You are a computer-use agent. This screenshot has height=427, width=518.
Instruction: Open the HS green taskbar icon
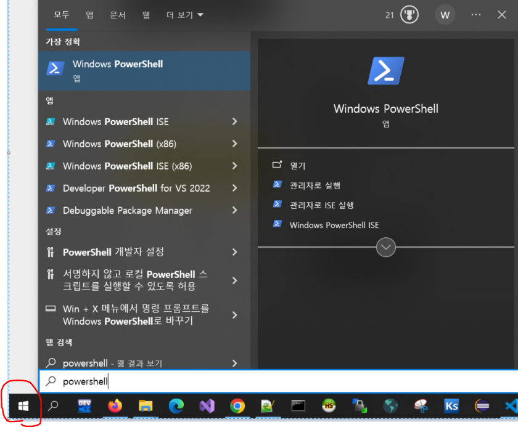click(329, 406)
